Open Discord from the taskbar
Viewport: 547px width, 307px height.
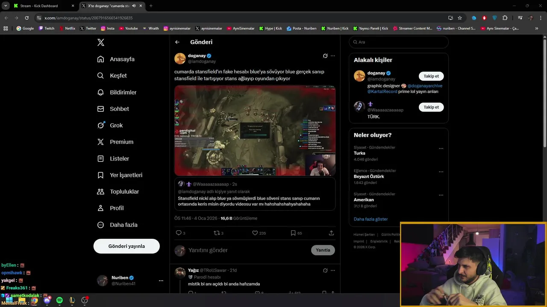(47, 300)
